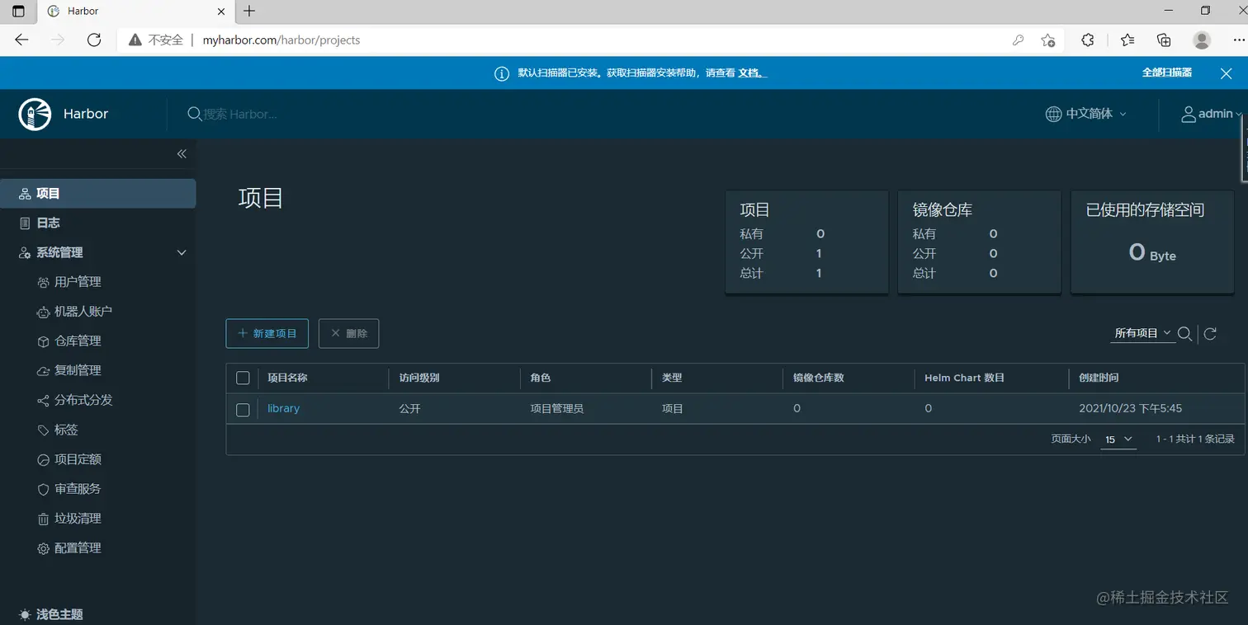Open the admin user dropdown
1248x625 pixels.
tap(1212, 114)
